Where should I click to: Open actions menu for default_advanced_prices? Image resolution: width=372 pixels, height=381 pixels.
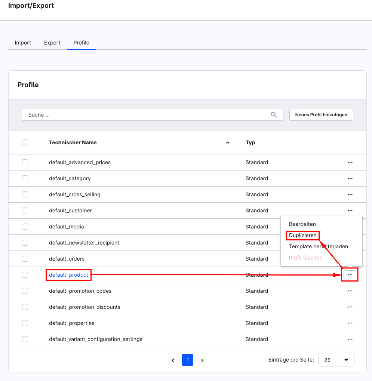(x=350, y=162)
